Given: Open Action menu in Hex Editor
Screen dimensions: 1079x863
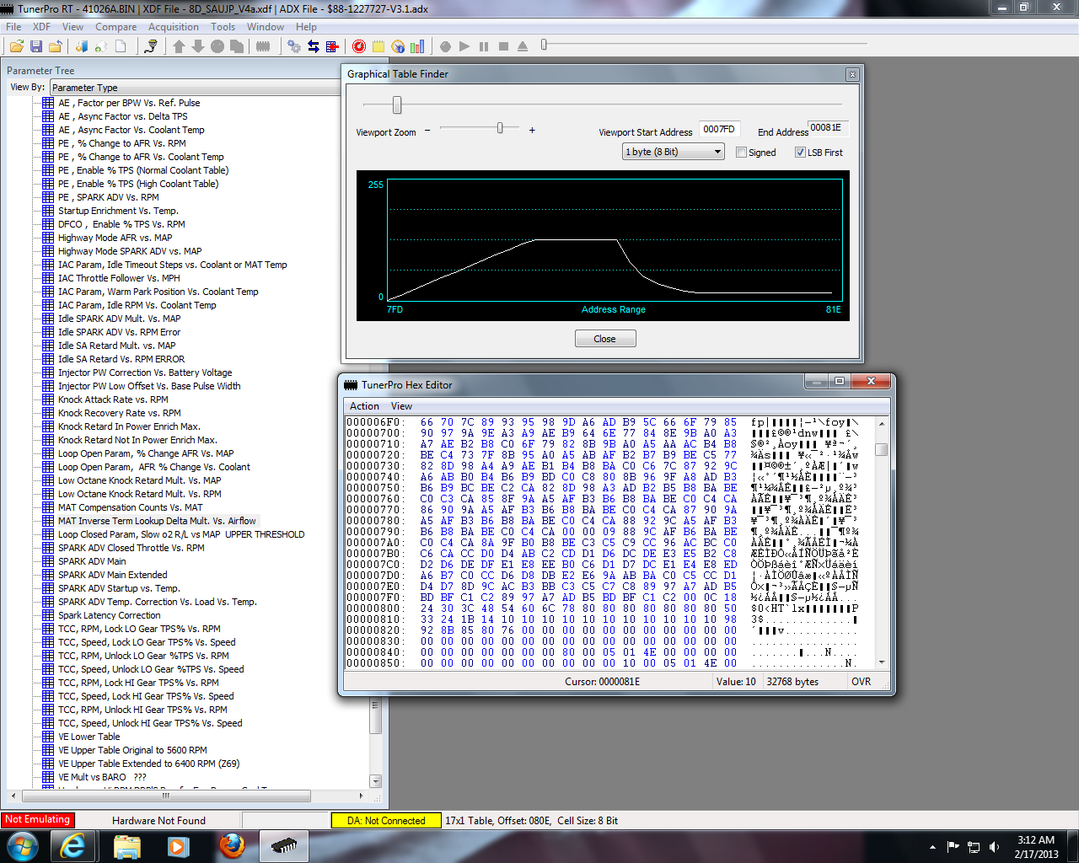Looking at the screenshot, I should (364, 406).
